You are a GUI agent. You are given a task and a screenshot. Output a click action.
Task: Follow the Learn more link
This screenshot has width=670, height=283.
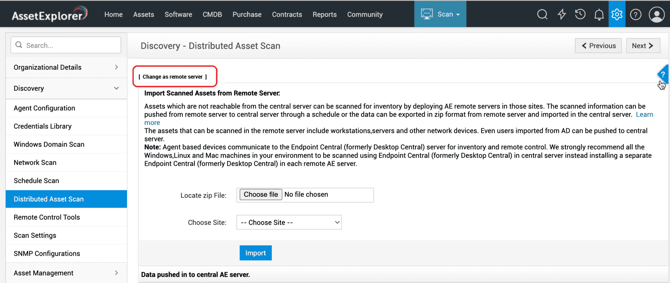coord(645,114)
